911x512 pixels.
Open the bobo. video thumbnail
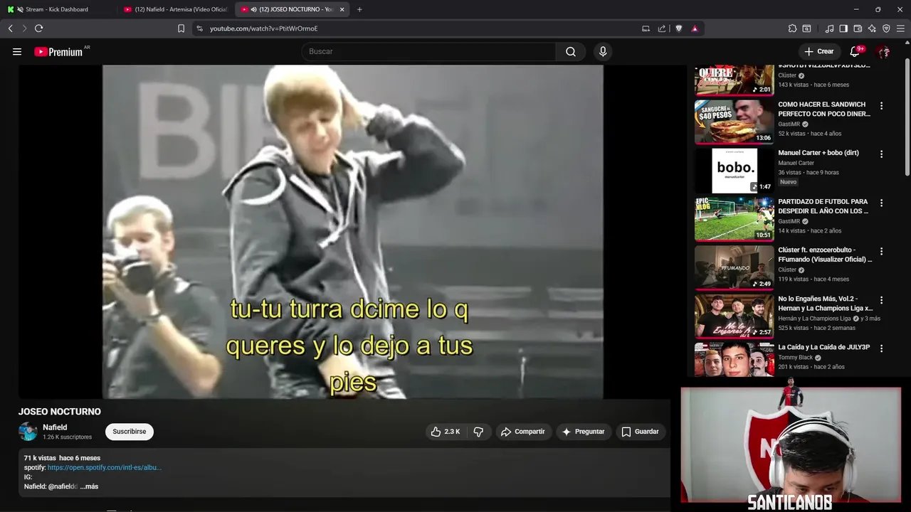tap(734, 171)
